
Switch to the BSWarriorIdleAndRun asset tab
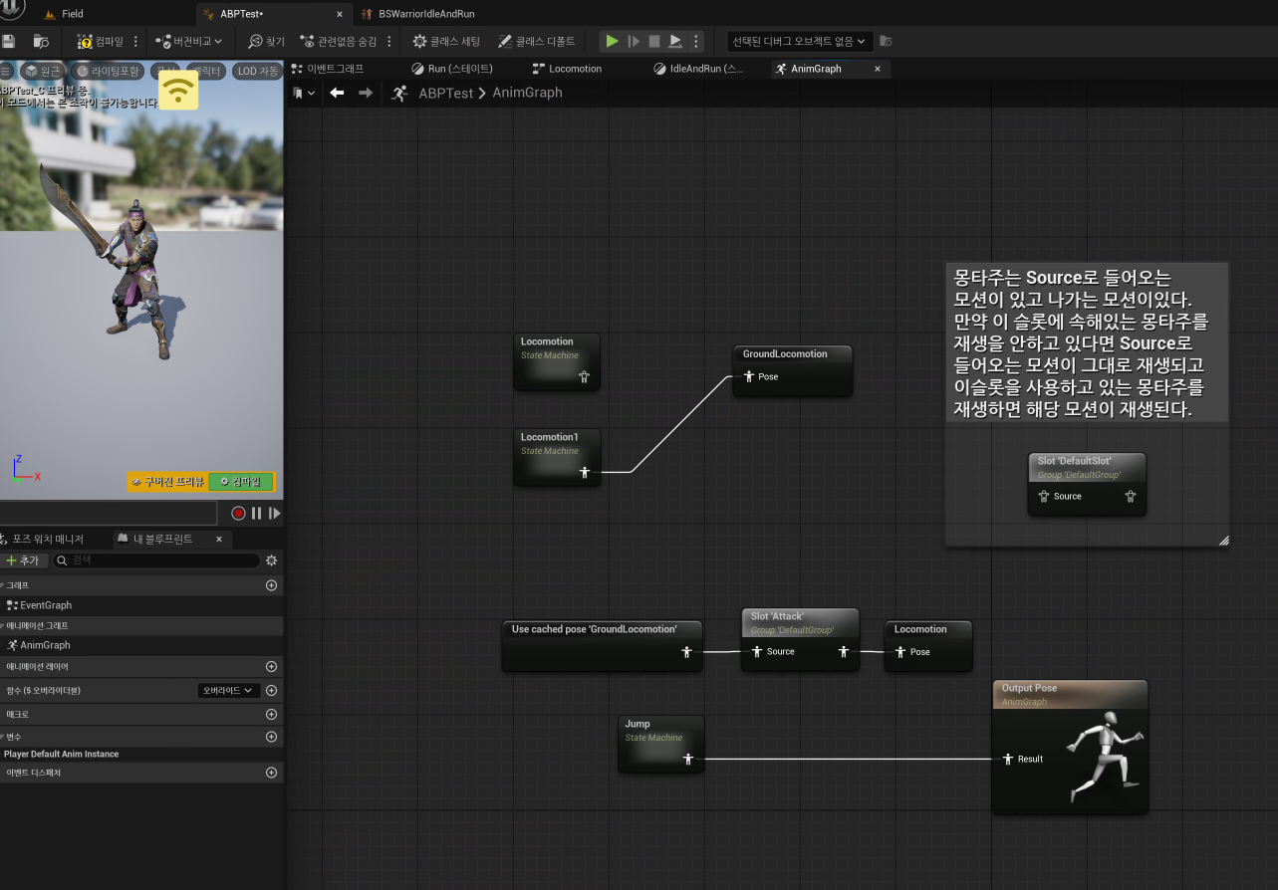425,14
